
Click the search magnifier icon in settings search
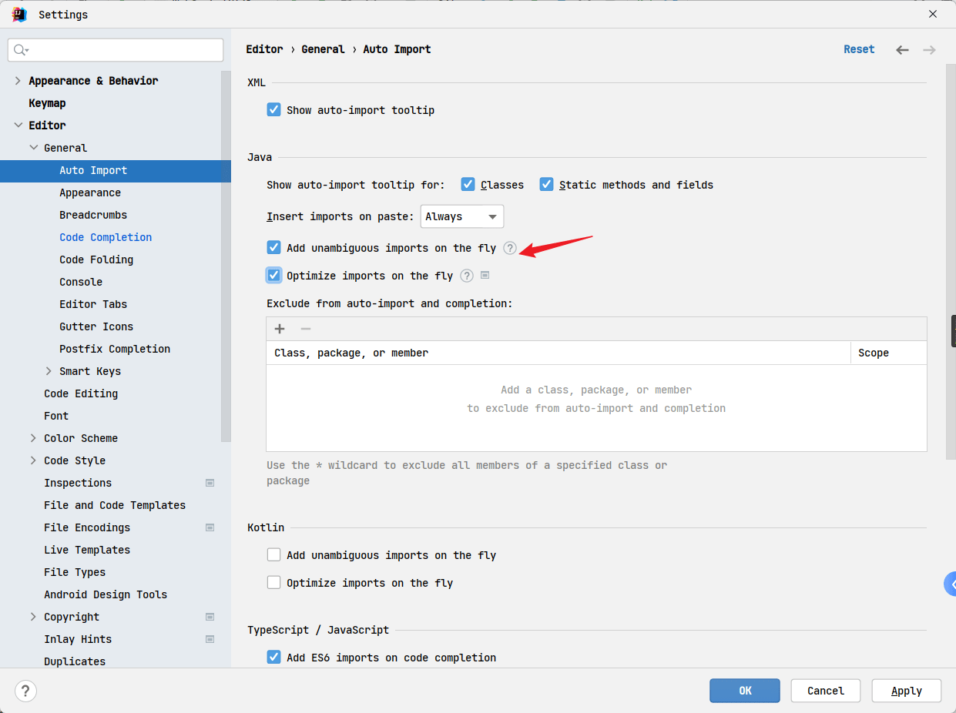pyautogui.click(x=21, y=50)
